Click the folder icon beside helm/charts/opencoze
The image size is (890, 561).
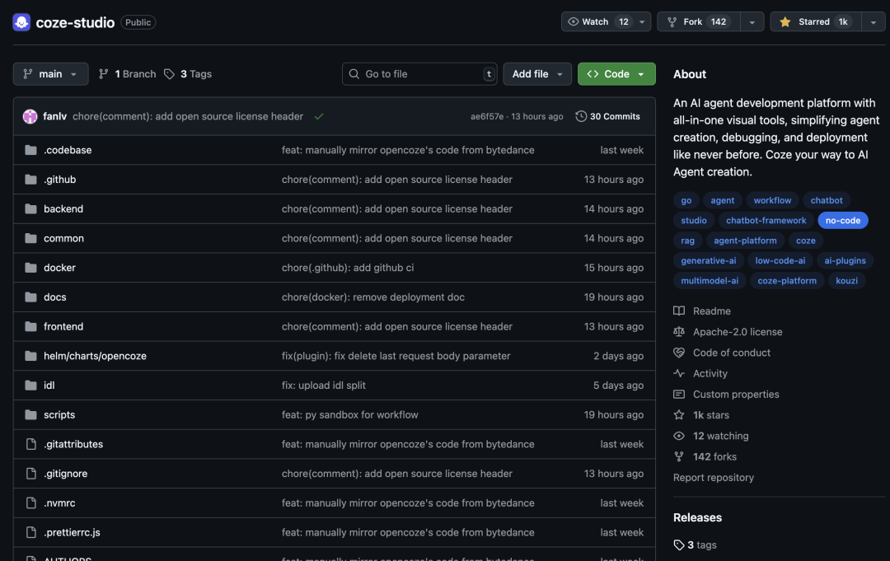(x=30, y=356)
